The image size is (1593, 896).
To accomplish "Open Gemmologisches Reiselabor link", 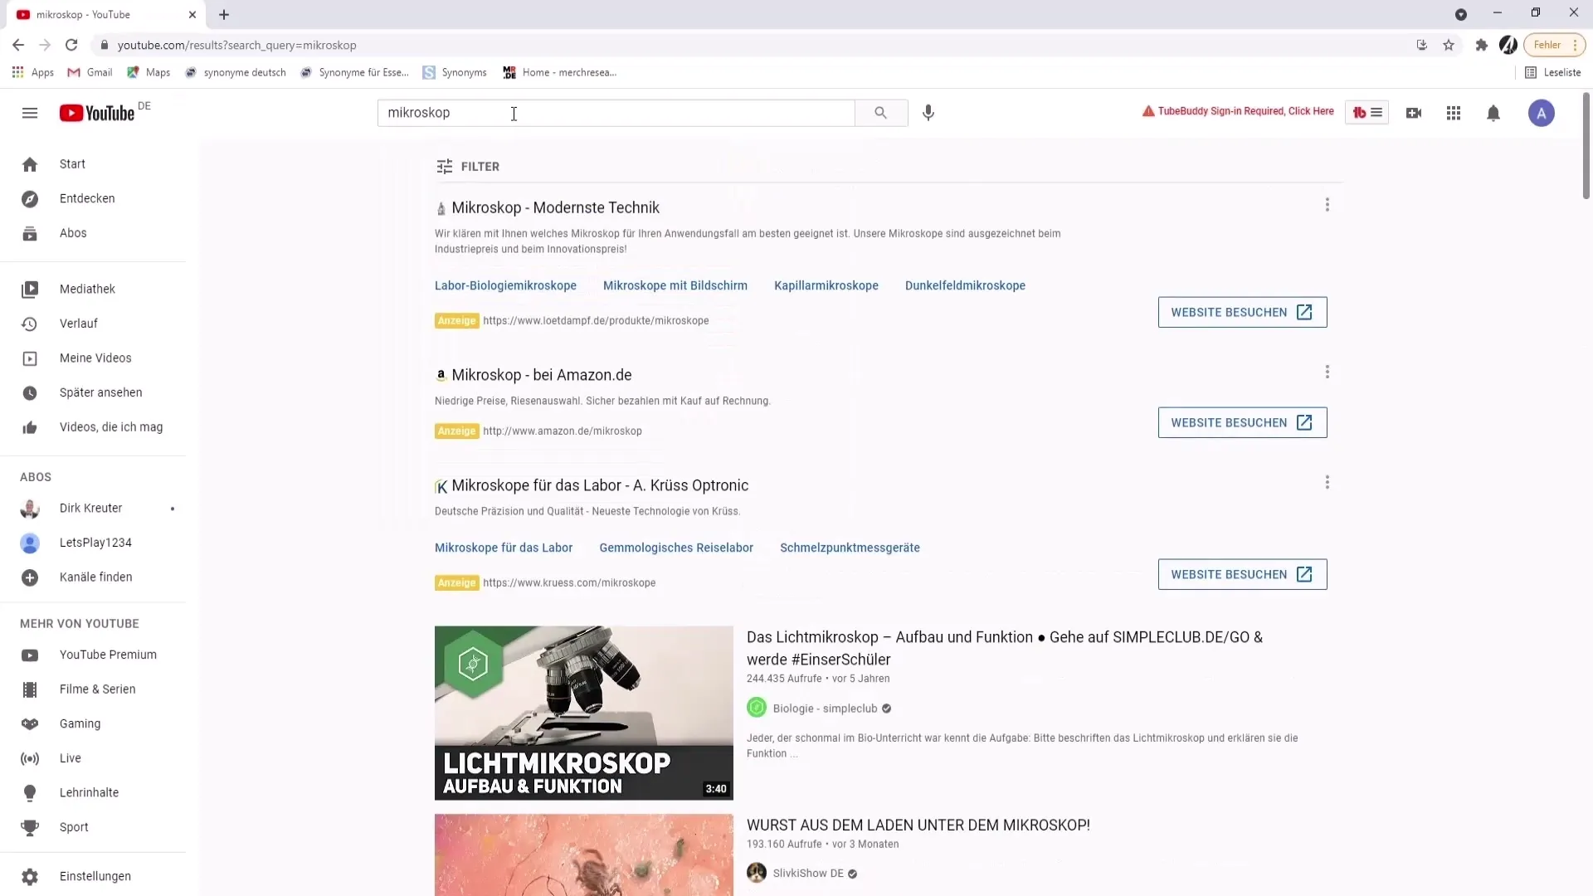I will click(676, 548).
